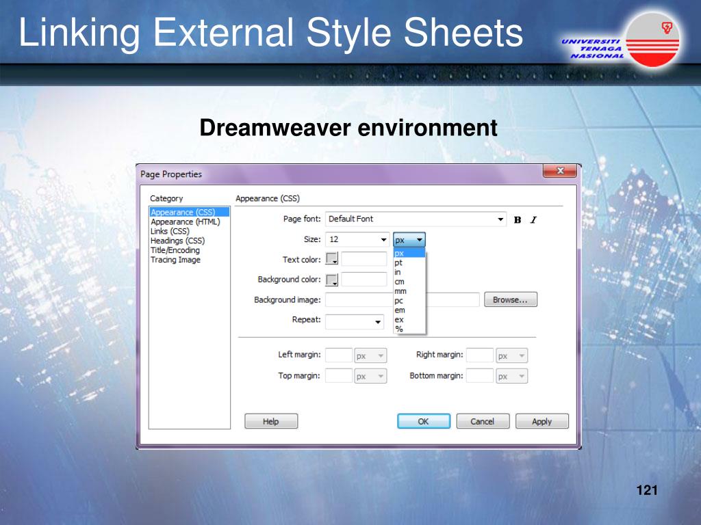701x525 pixels.
Task: Focus the Top margin input field
Action: pyautogui.click(x=339, y=377)
